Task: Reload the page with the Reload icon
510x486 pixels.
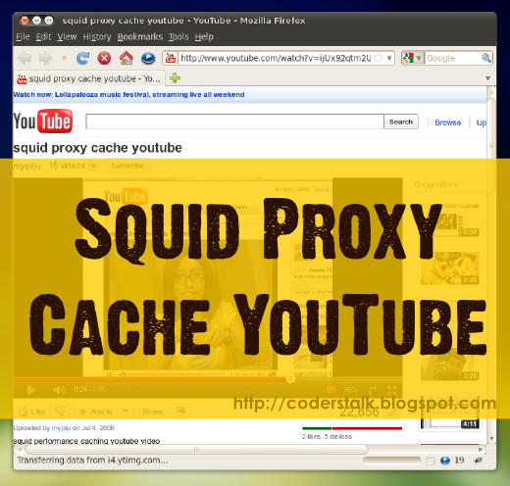Action: [82, 59]
